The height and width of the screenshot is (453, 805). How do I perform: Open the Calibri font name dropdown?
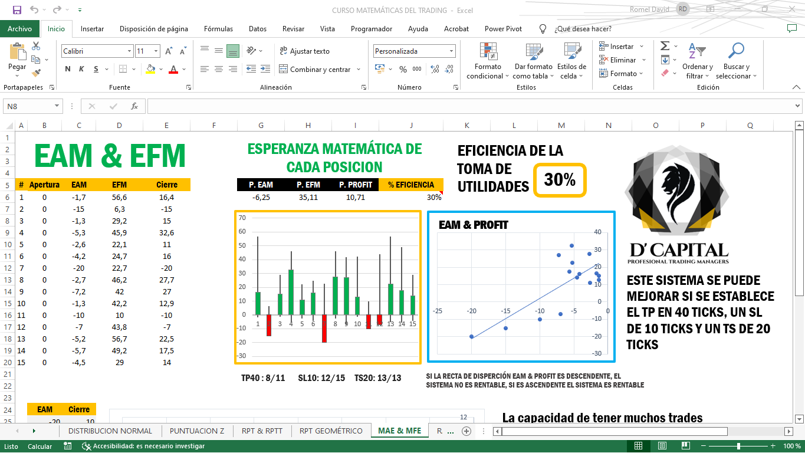[130, 51]
